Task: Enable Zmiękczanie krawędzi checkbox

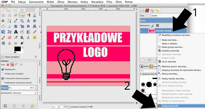Action: [x=2, y=74]
